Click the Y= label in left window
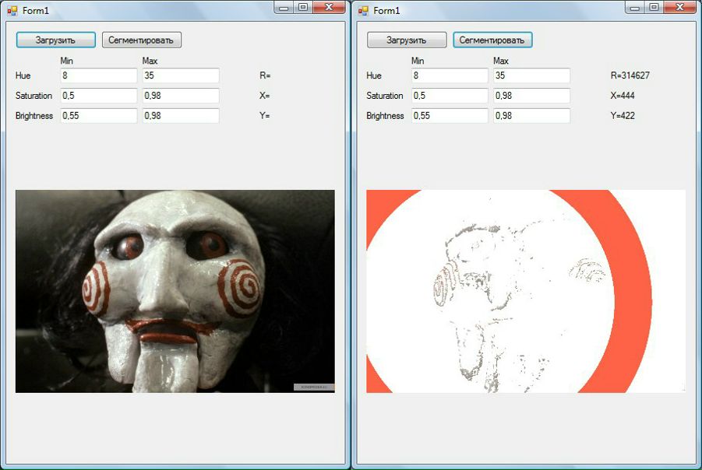The image size is (702, 470). click(x=265, y=116)
